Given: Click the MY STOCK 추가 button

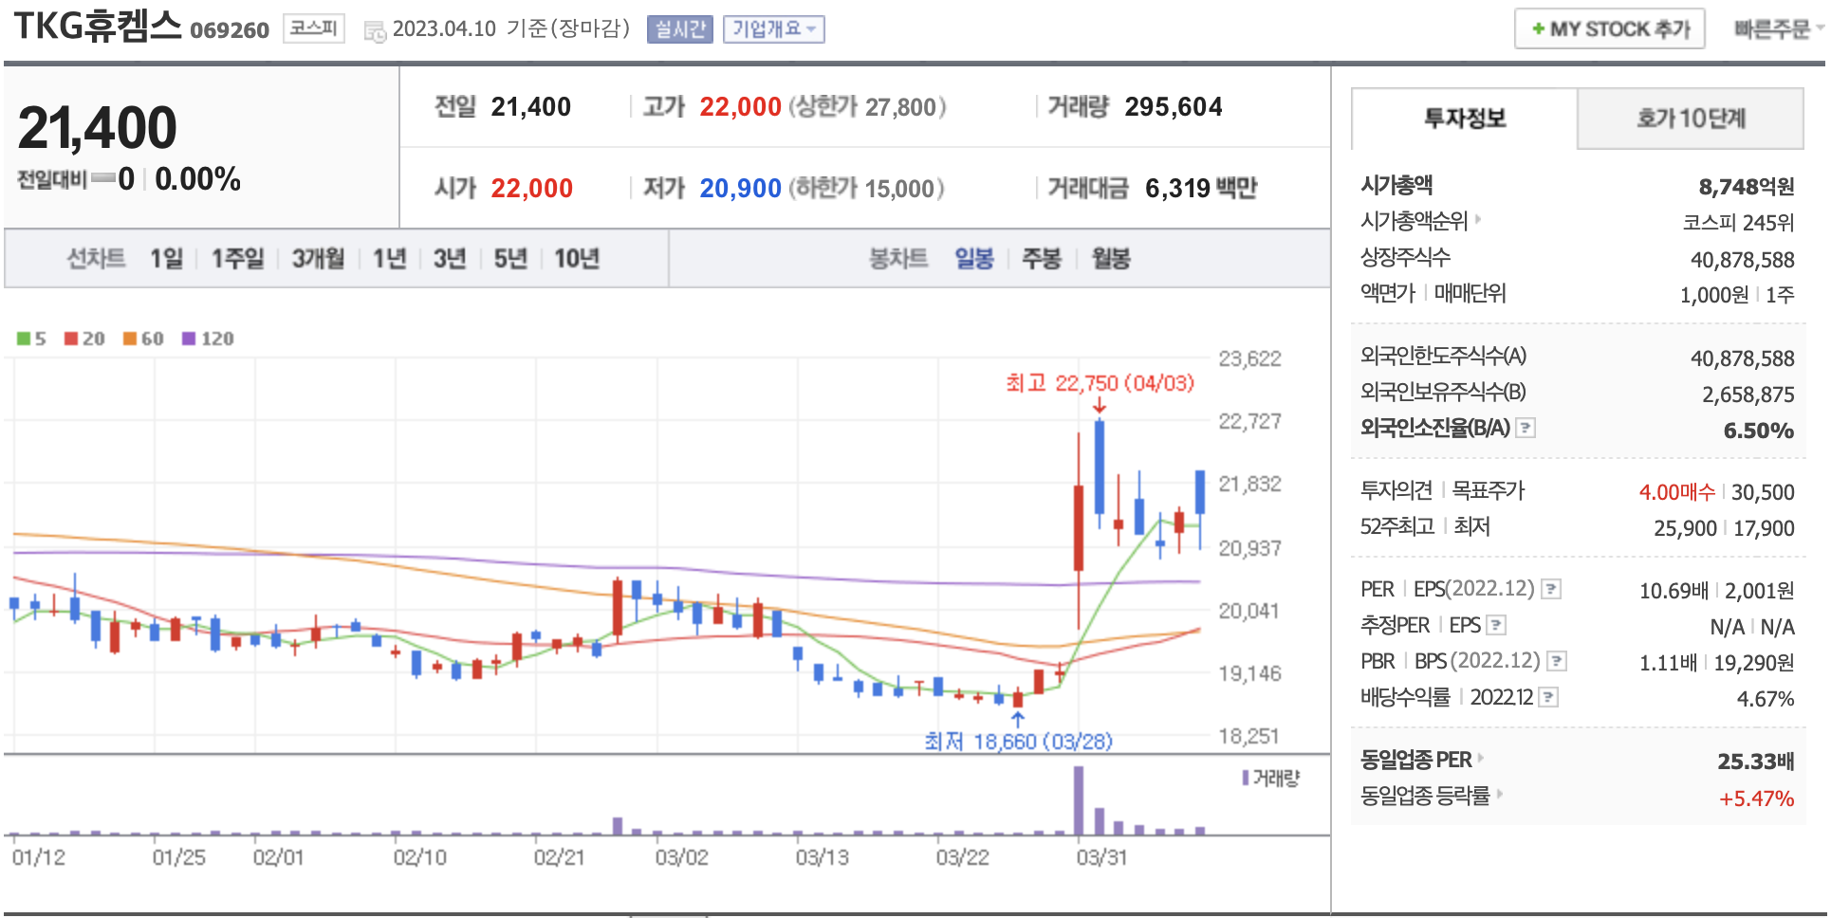Looking at the screenshot, I should click(x=1609, y=29).
